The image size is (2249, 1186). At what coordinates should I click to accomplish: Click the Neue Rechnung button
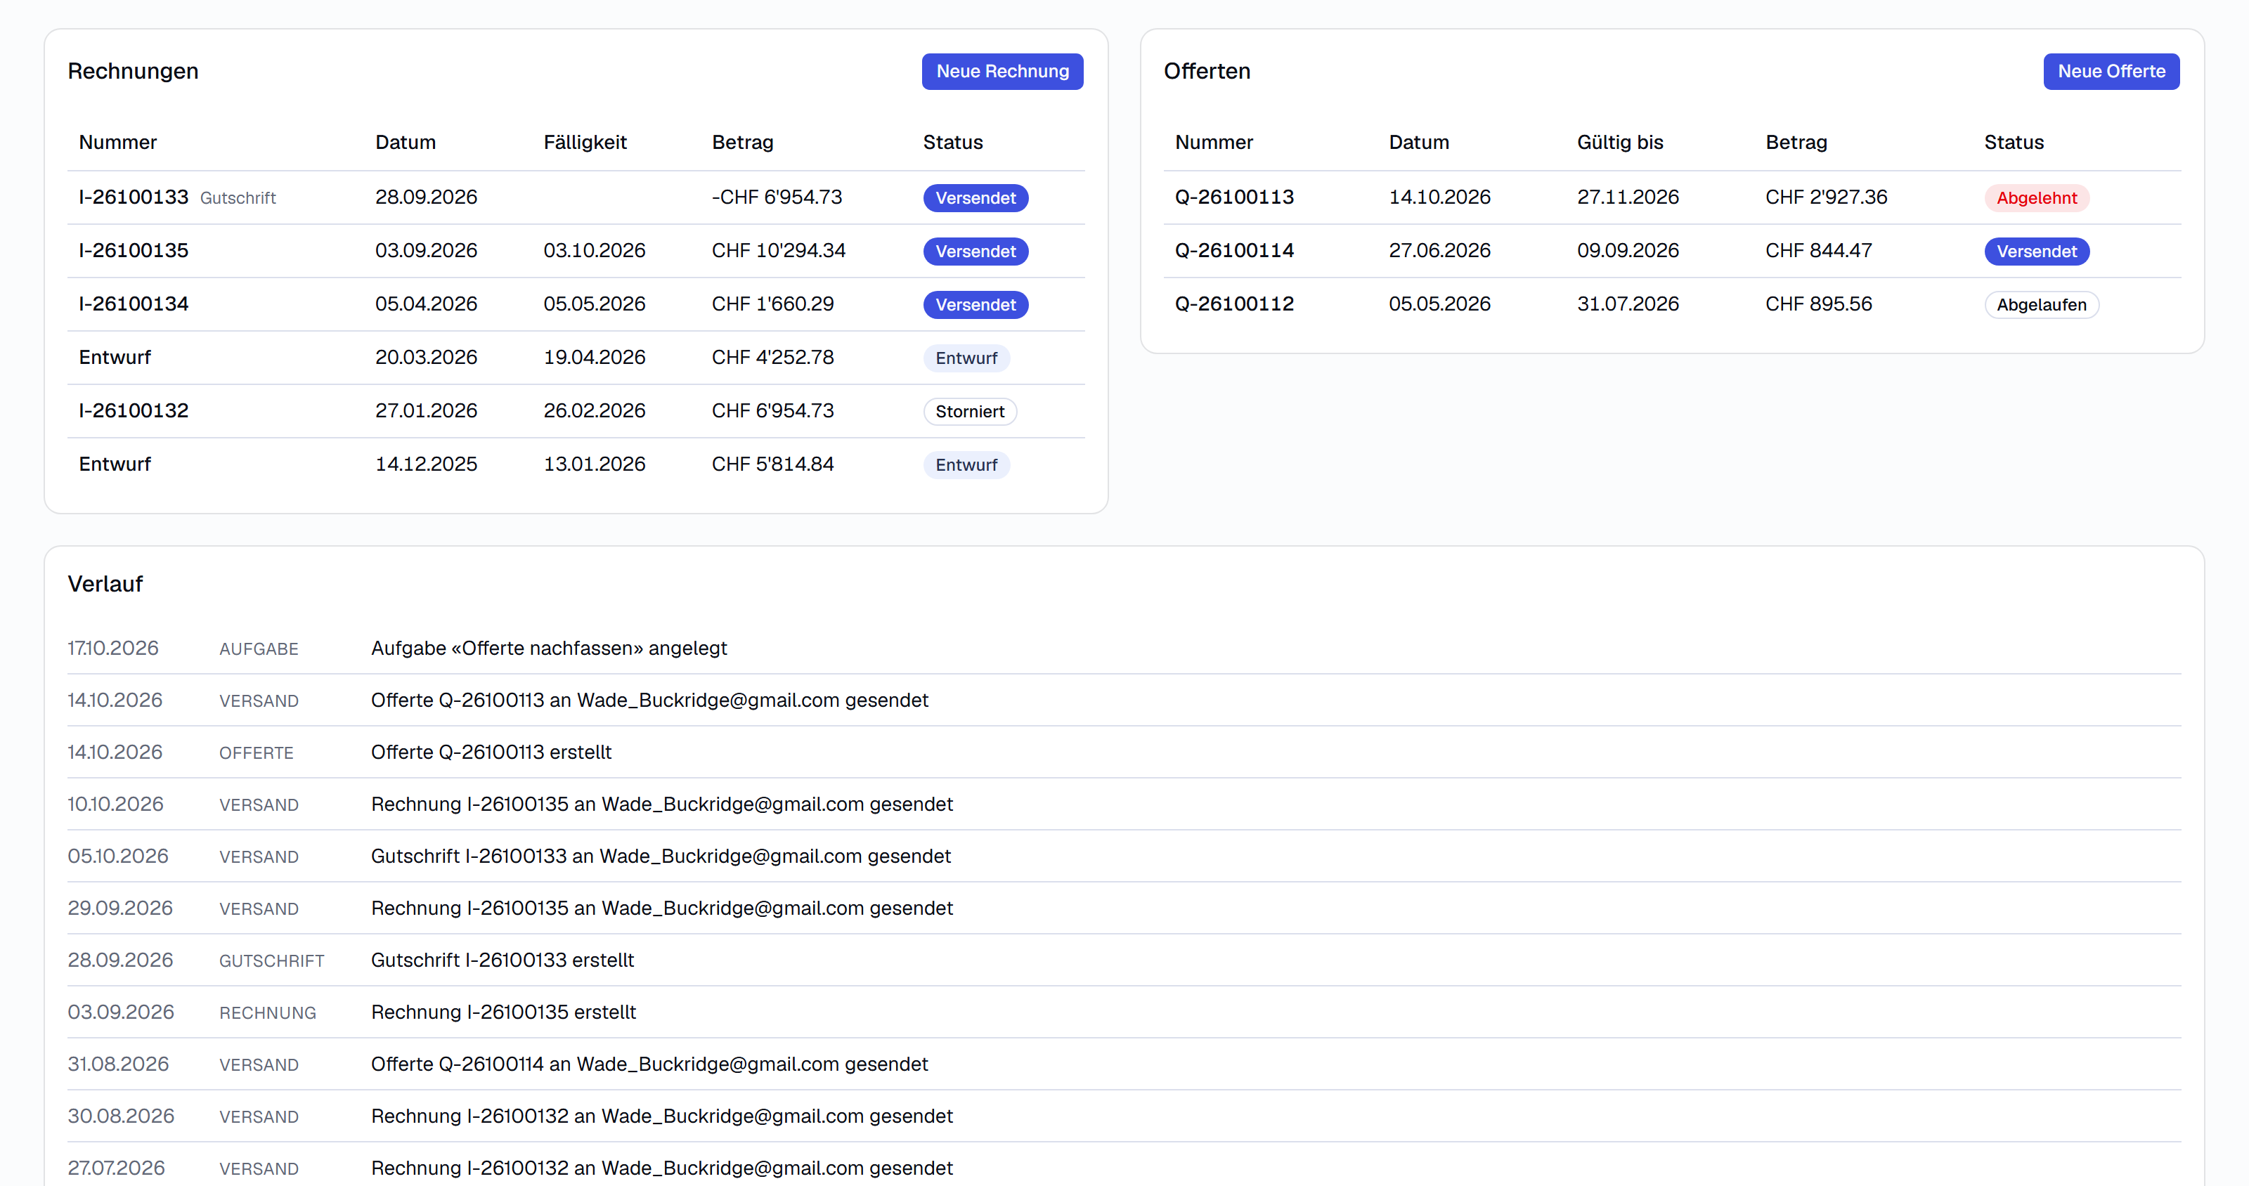click(x=1002, y=72)
